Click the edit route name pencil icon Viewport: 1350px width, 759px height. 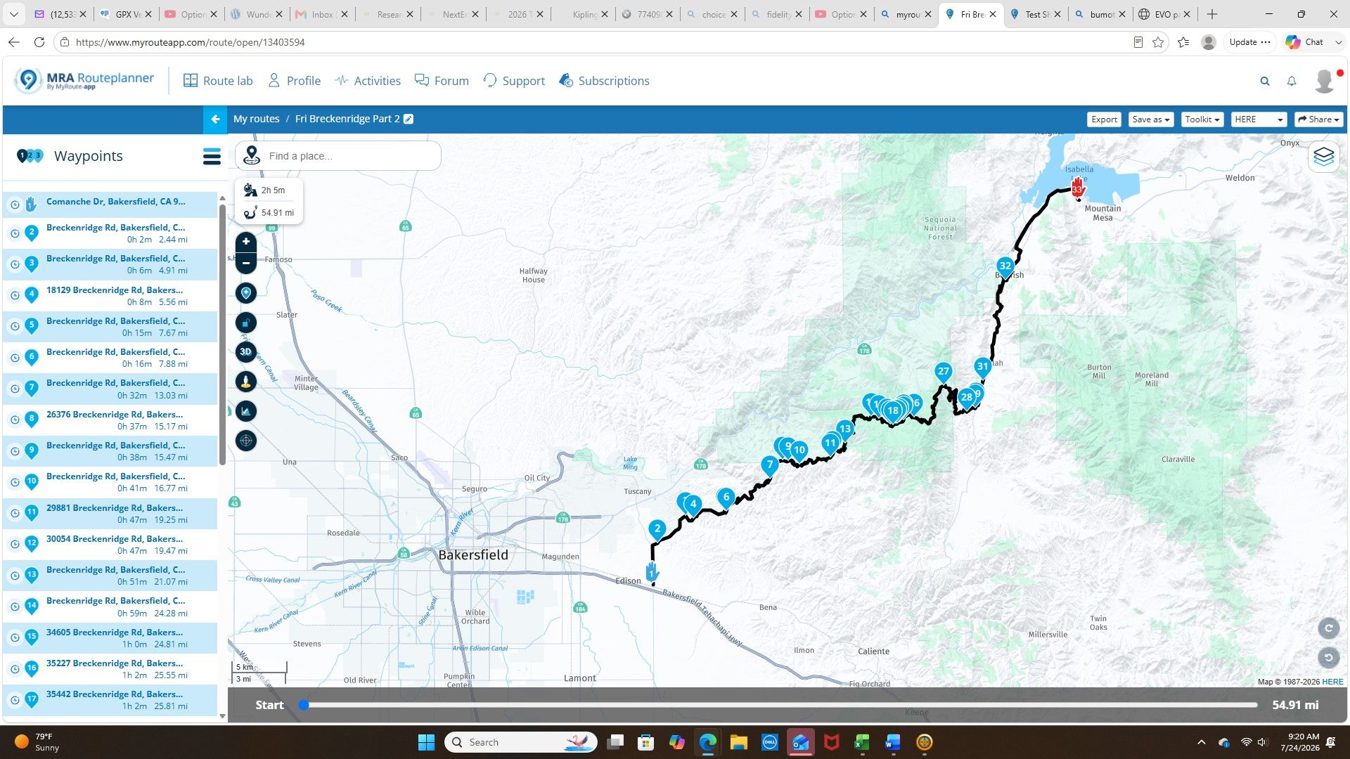[409, 119]
